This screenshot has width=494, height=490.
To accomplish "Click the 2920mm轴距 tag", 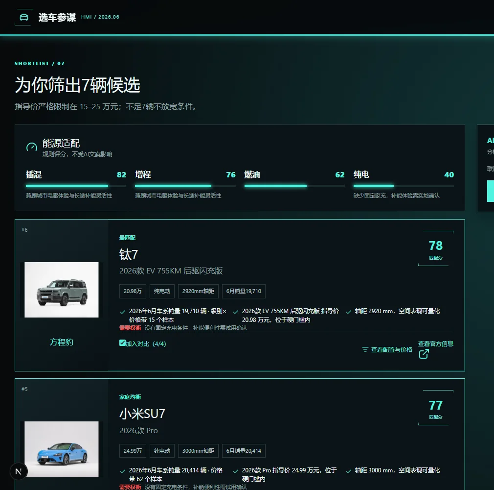I will (198, 291).
